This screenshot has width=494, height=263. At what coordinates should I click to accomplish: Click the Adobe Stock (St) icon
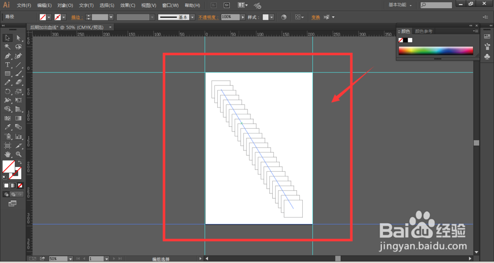(227, 5)
